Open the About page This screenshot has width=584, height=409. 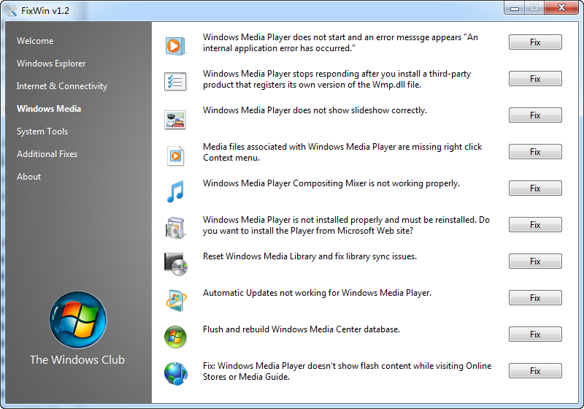[29, 177]
